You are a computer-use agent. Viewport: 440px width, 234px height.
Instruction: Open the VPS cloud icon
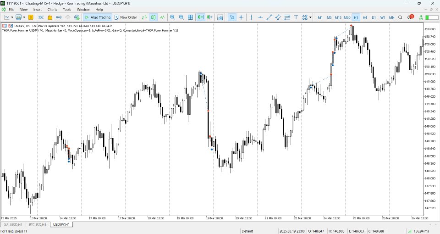click(68, 17)
